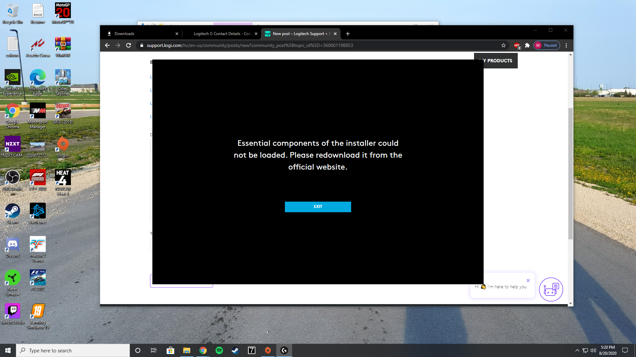The height and width of the screenshot is (357, 636).
Task: Click EXIT button on error dialog
Action: coord(318,207)
